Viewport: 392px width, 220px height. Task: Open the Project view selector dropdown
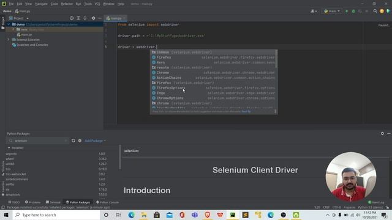(19, 18)
